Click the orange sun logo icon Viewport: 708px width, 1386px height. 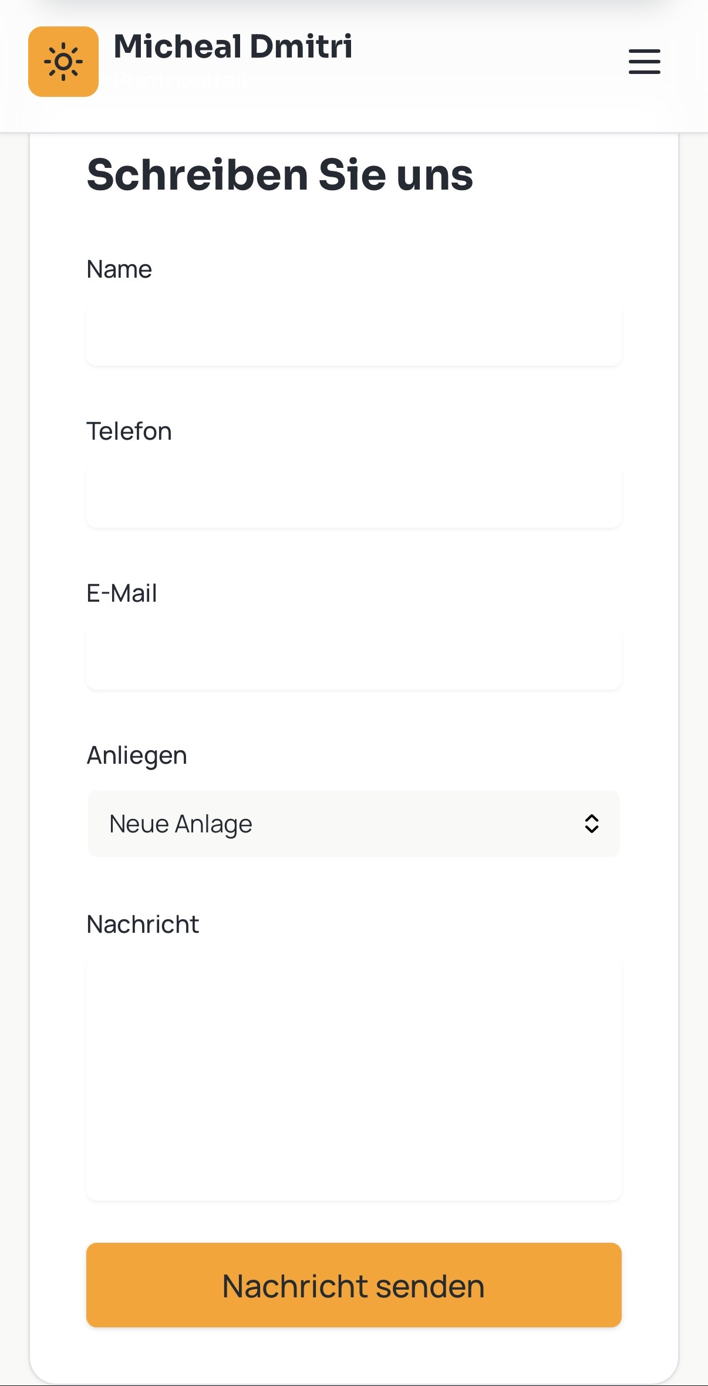point(63,62)
